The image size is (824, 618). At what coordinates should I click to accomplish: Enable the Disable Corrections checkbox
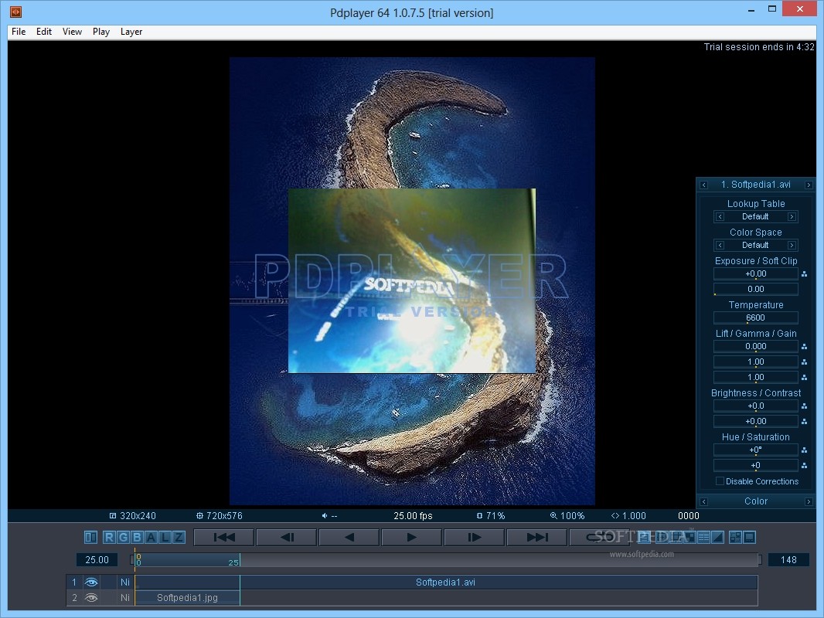tap(720, 481)
